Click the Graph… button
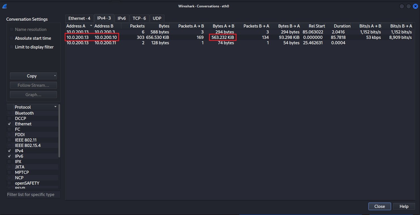 click(x=33, y=95)
